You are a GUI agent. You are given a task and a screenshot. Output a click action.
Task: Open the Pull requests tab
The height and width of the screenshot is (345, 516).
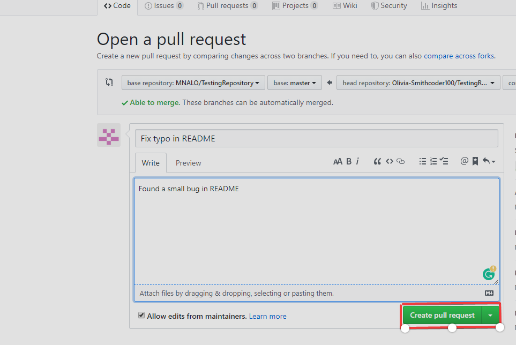click(227, 5)
